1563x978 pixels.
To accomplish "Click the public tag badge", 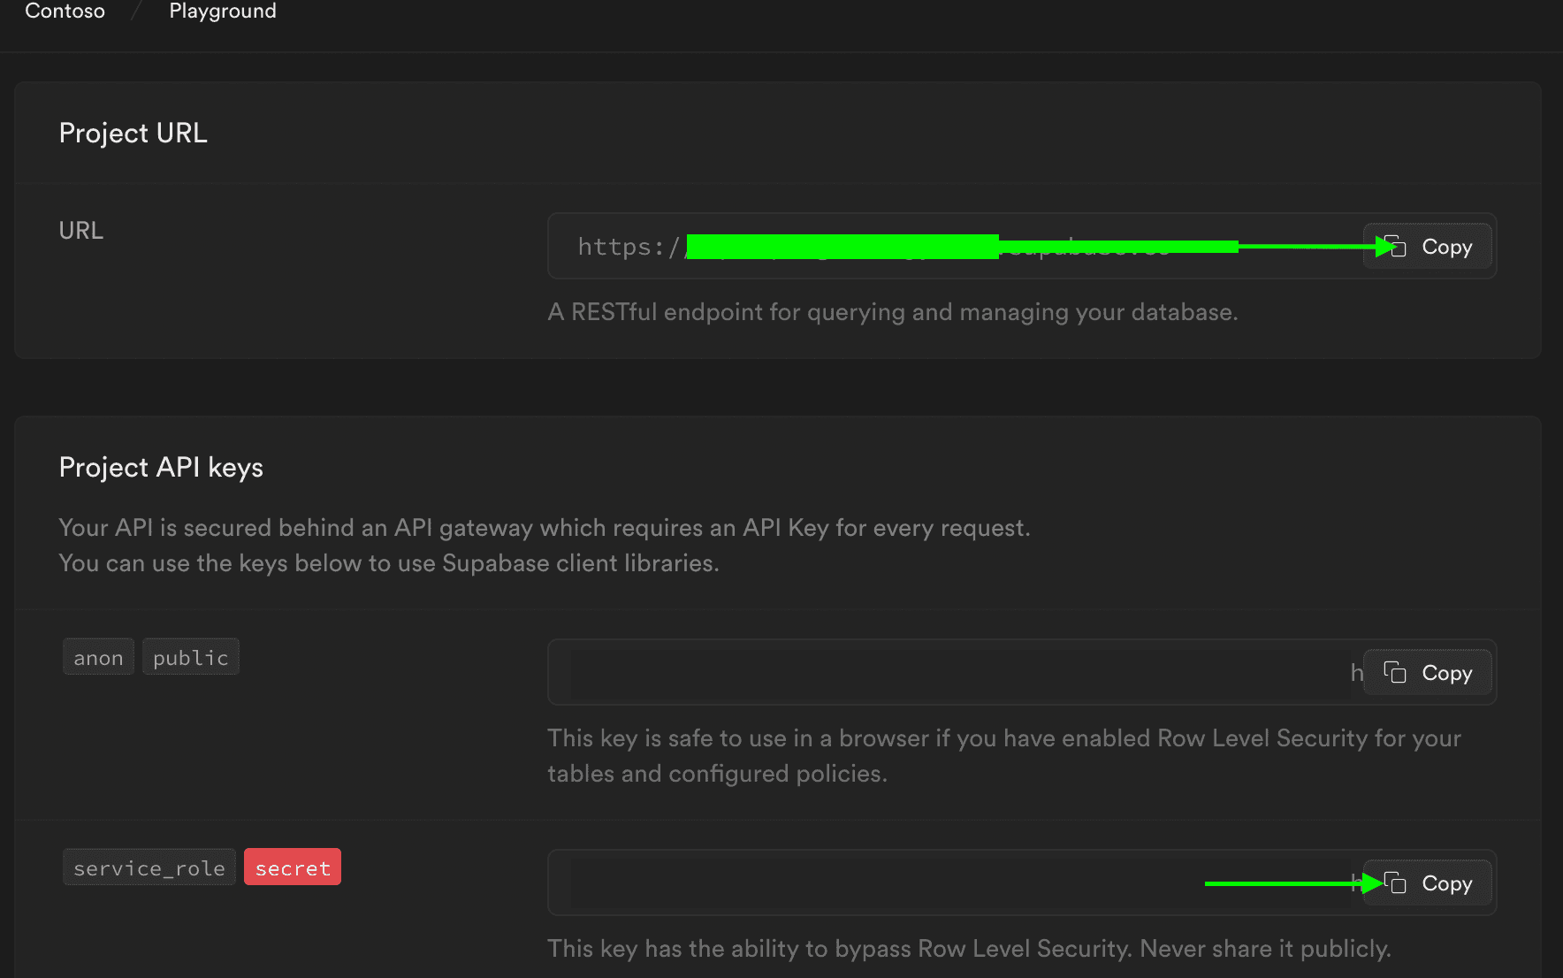I will pyautogui.click(x=191, y=658).
